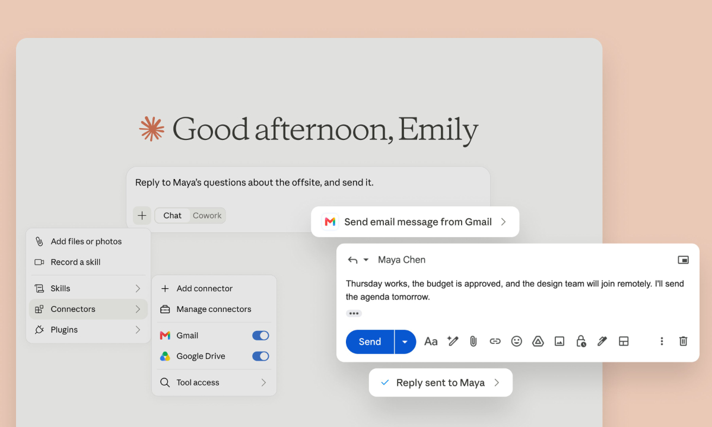
Task: Open the Plugins submenu
Action: [88, 330]
